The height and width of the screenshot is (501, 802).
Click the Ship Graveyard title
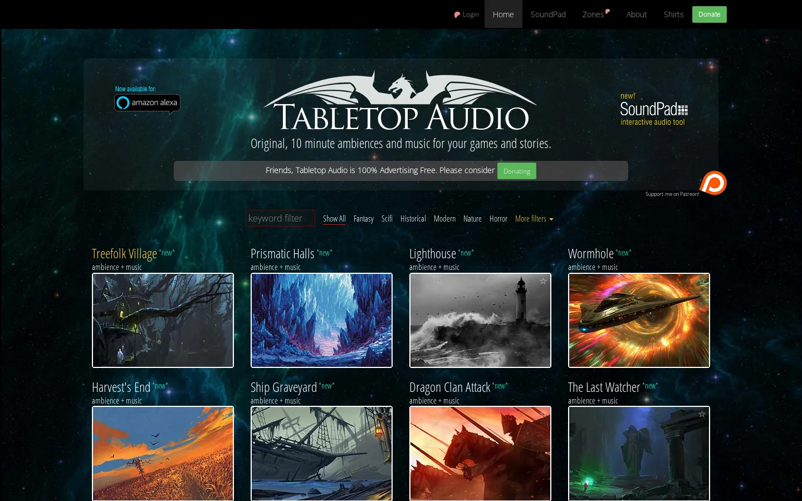tap(283, 387)
